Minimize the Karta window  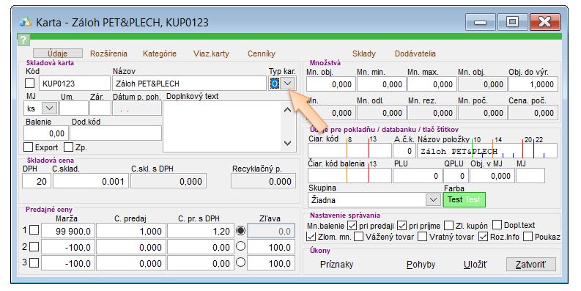(480, 22)
